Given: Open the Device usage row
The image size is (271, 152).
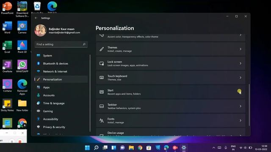Looking at the screenshot, I should (171, 132).
